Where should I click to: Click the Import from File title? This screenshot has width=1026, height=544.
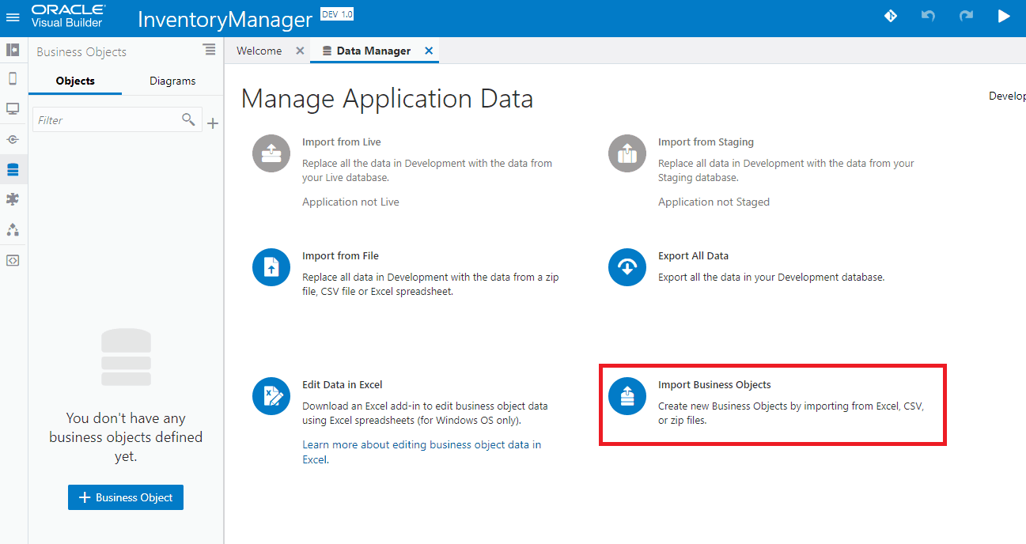pyautogui.click(x=340, y=255)
